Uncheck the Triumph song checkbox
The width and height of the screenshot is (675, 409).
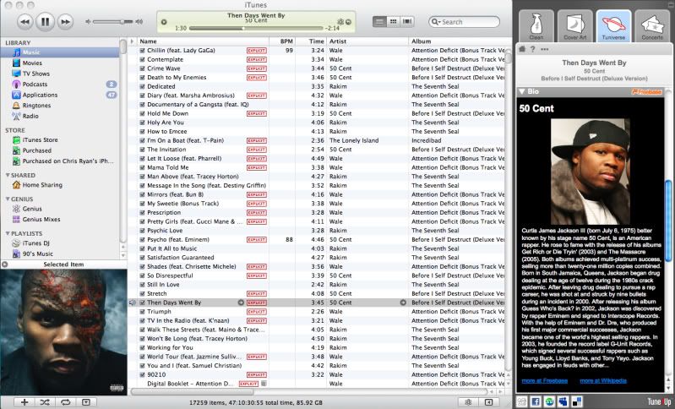(x=142, y=312)
